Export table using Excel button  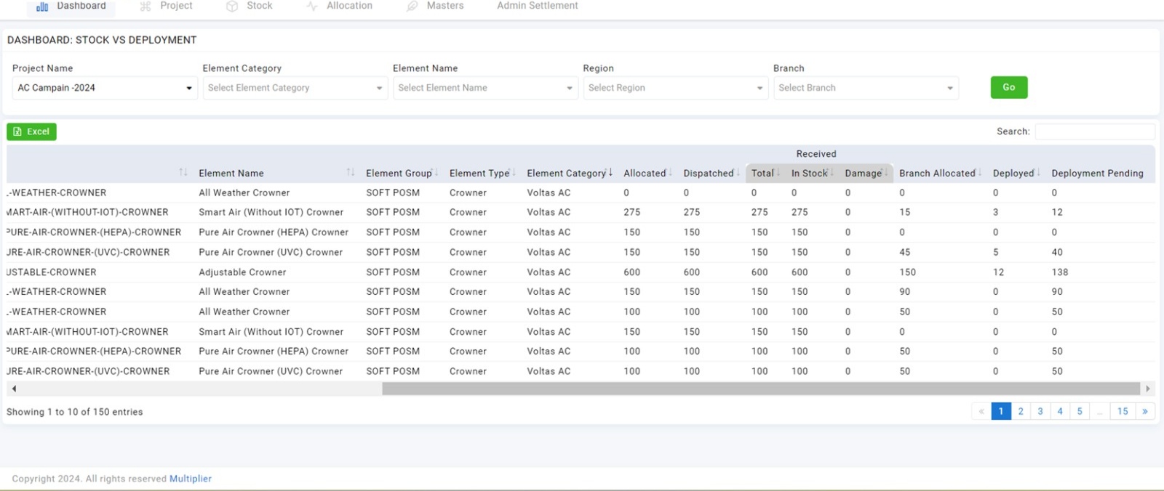pyautogui.click(x=32, y=131)
